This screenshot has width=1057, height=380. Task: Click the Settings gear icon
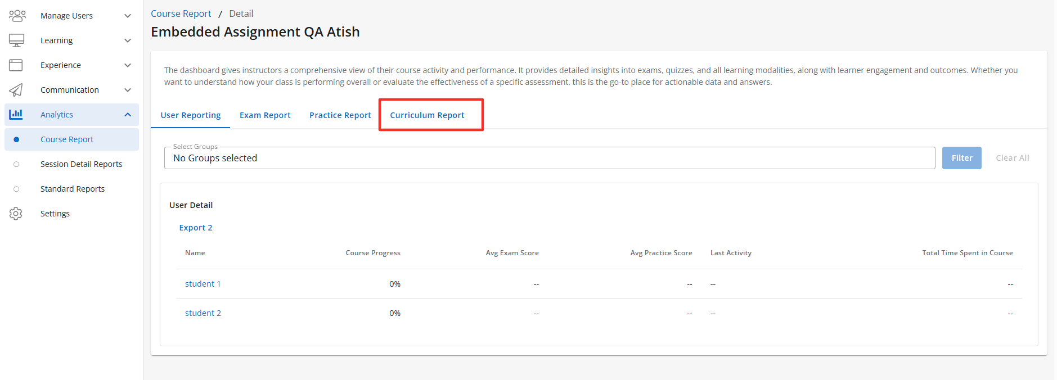(x=16, y=214)
